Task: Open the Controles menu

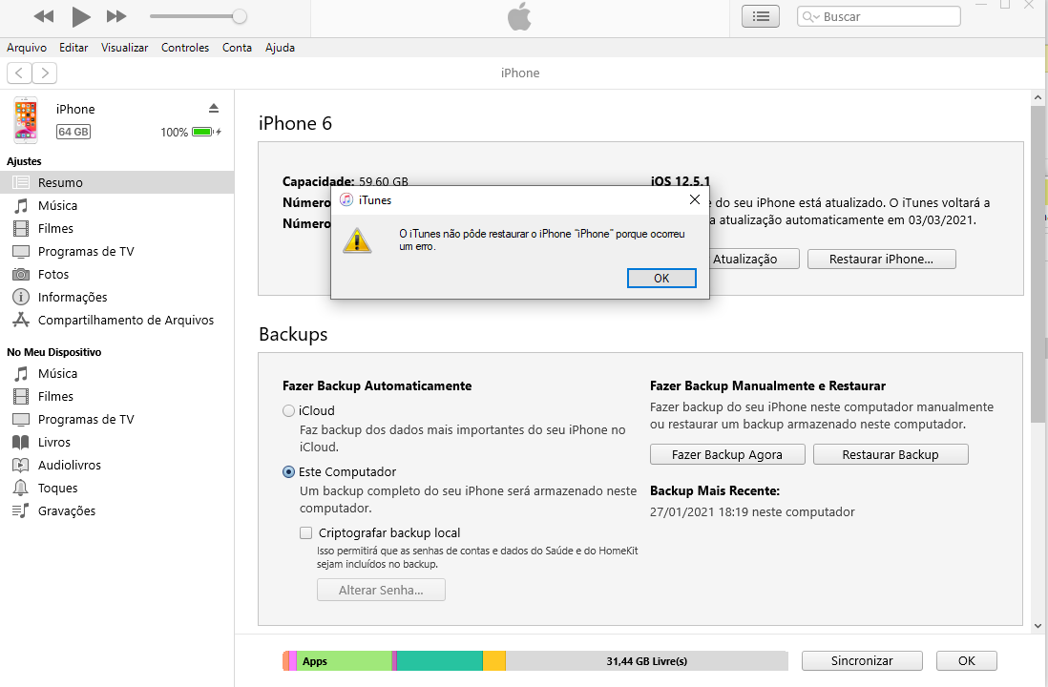Action: point(185,48)
